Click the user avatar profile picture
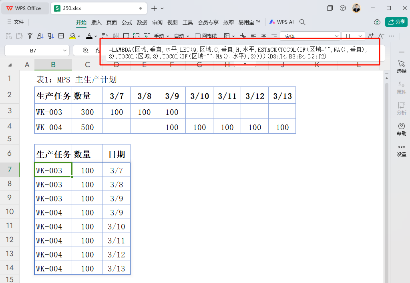Image resolution: width=410 pixels, height=283 pixels. (356, 8)
